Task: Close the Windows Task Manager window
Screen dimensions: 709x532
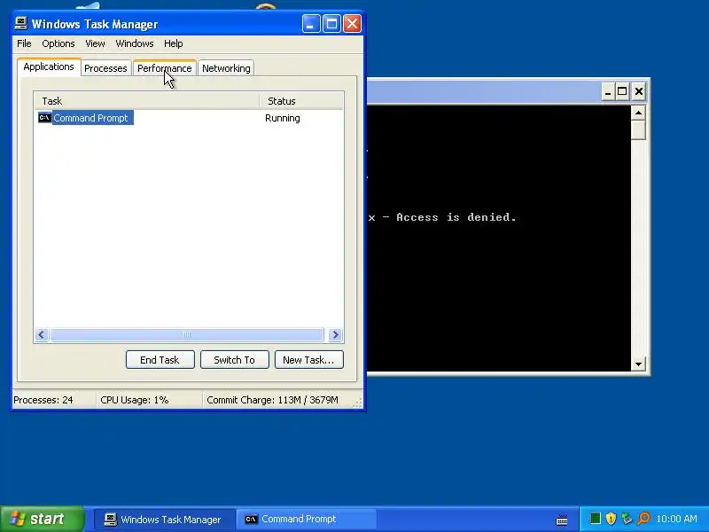Action: tap(352, 24)
